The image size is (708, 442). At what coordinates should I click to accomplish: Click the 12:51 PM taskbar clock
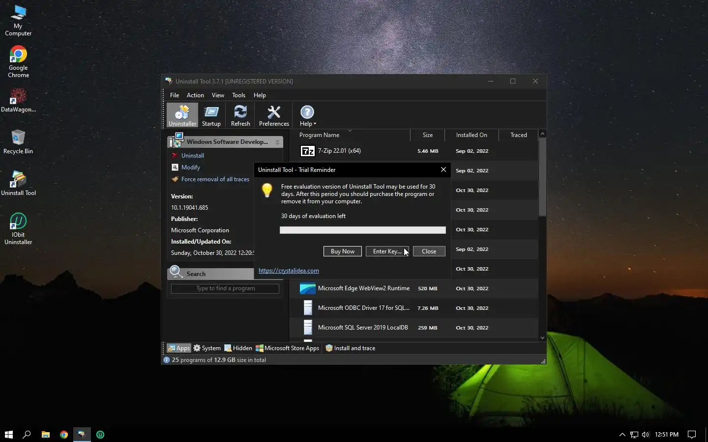point(667,435)
